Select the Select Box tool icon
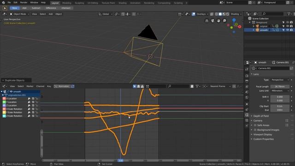This screenshot has width=295, height=166. [5, 8]
